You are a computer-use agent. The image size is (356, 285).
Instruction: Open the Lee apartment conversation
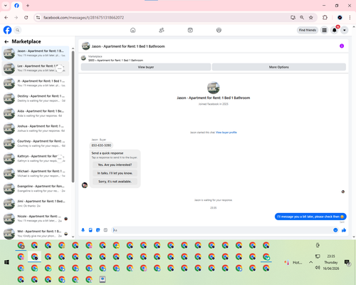36,68
